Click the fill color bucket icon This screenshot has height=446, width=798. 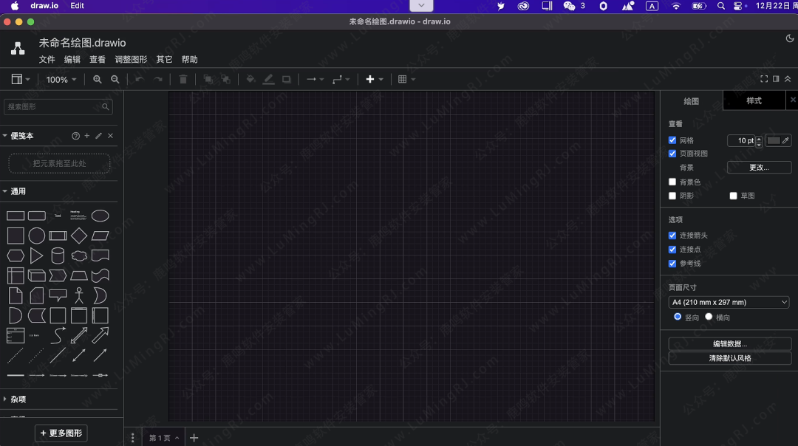pyautogui.click(x=250, y=79)
